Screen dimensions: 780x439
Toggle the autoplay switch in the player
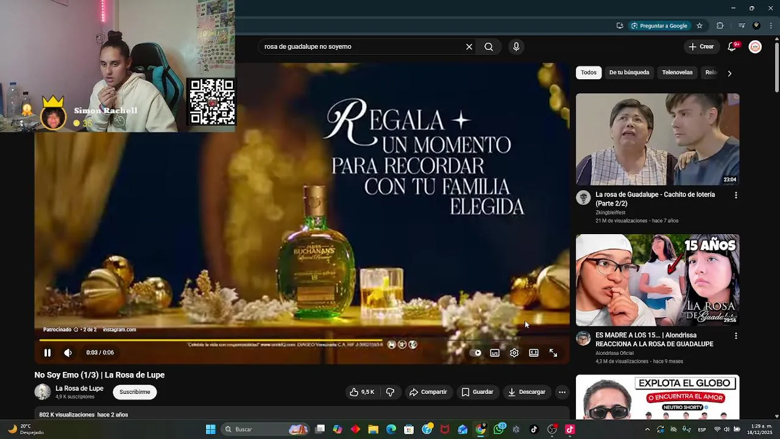click(x=475, y=352)
